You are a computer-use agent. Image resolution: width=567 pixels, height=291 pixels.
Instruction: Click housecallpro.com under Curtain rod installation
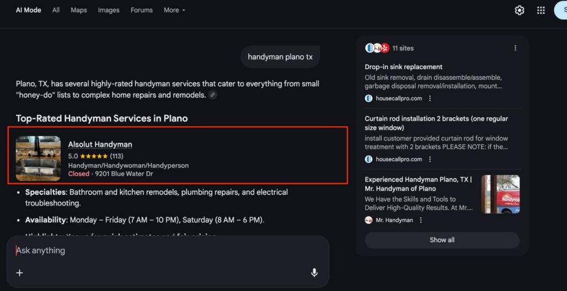click(x=399, y=159)
